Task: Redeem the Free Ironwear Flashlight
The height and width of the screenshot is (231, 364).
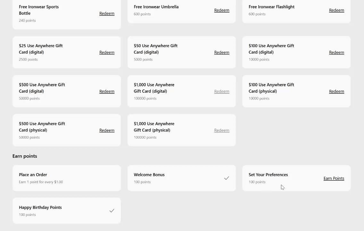Action: pyautogui.click(x=336, y=10)
